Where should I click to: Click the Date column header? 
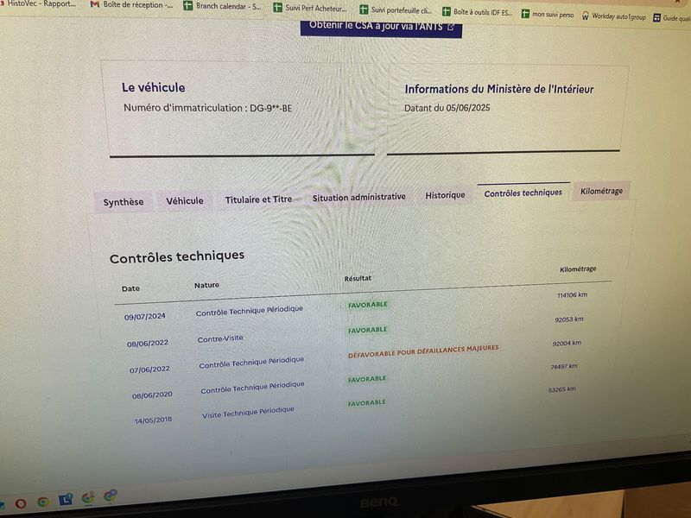pos(130,289)
